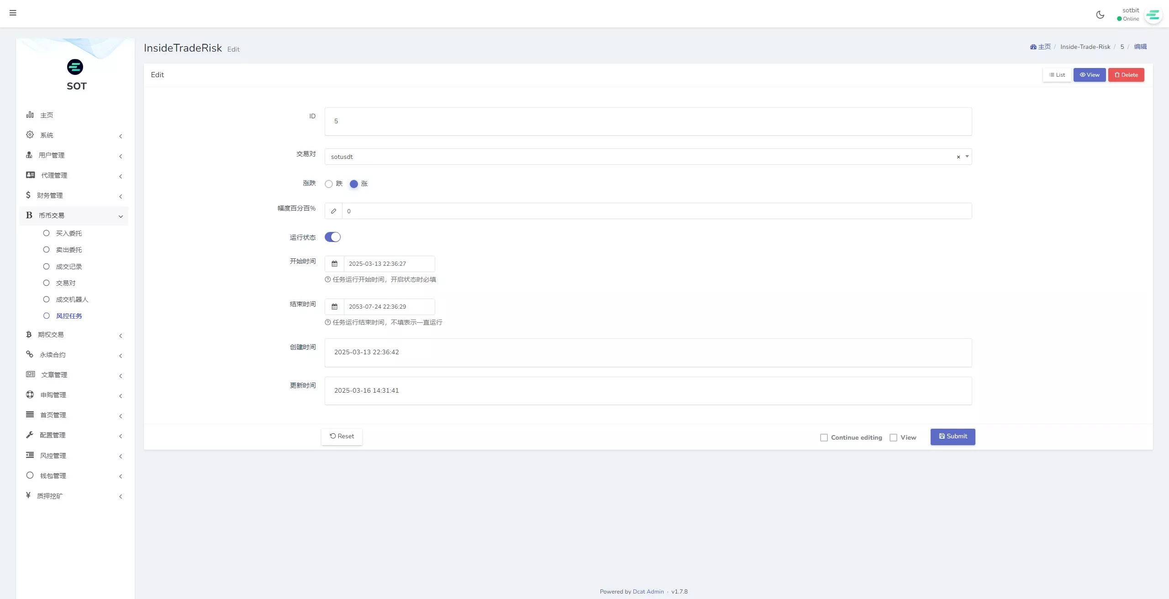Select the 跌 radio option
This screenshot has height=599, width=1169.
[329, 184]
